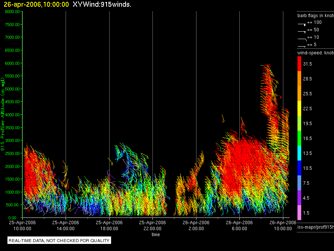Viewport: 334px width, 251px height.
Task: Select the green 16.5 knots color band
Action: 299,138
